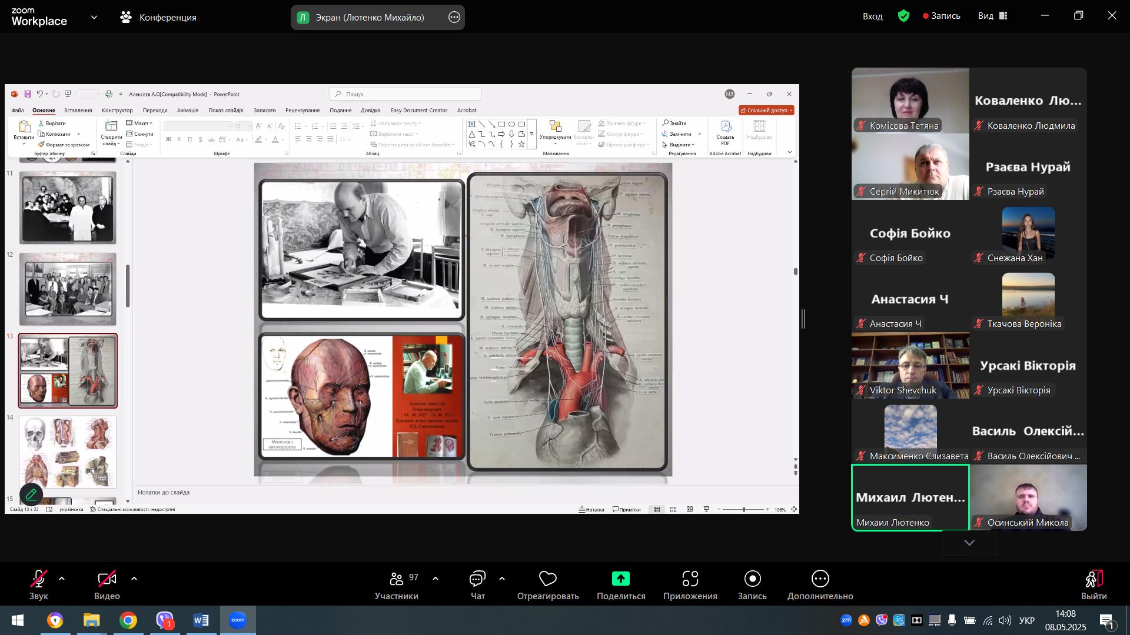
Task: Switch to the Анімація ribbon tab
Action: (x=188, y=110)
